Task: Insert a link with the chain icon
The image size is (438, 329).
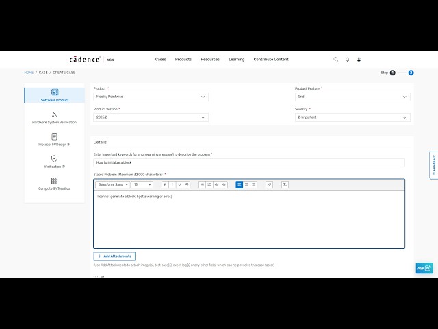Action: coord(269,184)
